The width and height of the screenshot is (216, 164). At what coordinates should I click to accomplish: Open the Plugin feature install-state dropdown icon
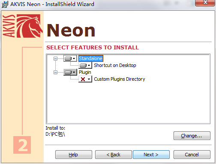click(x=70, y=72)
